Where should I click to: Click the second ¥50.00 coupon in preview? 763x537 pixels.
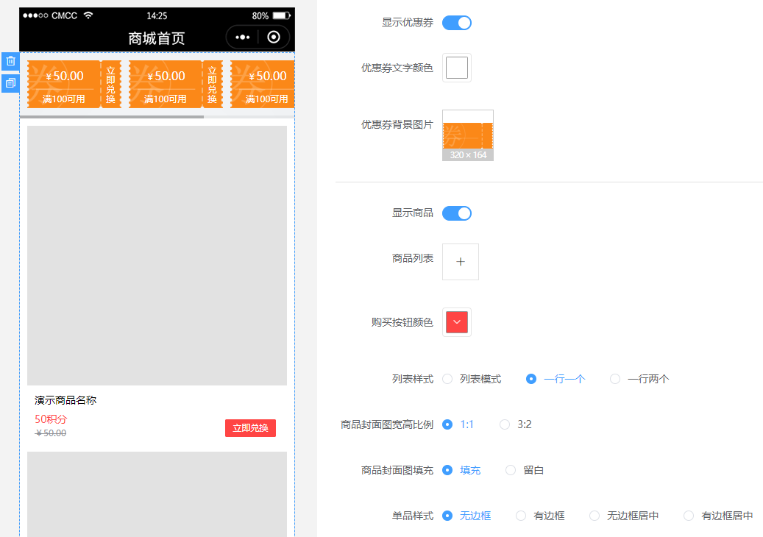coord(176,84)
